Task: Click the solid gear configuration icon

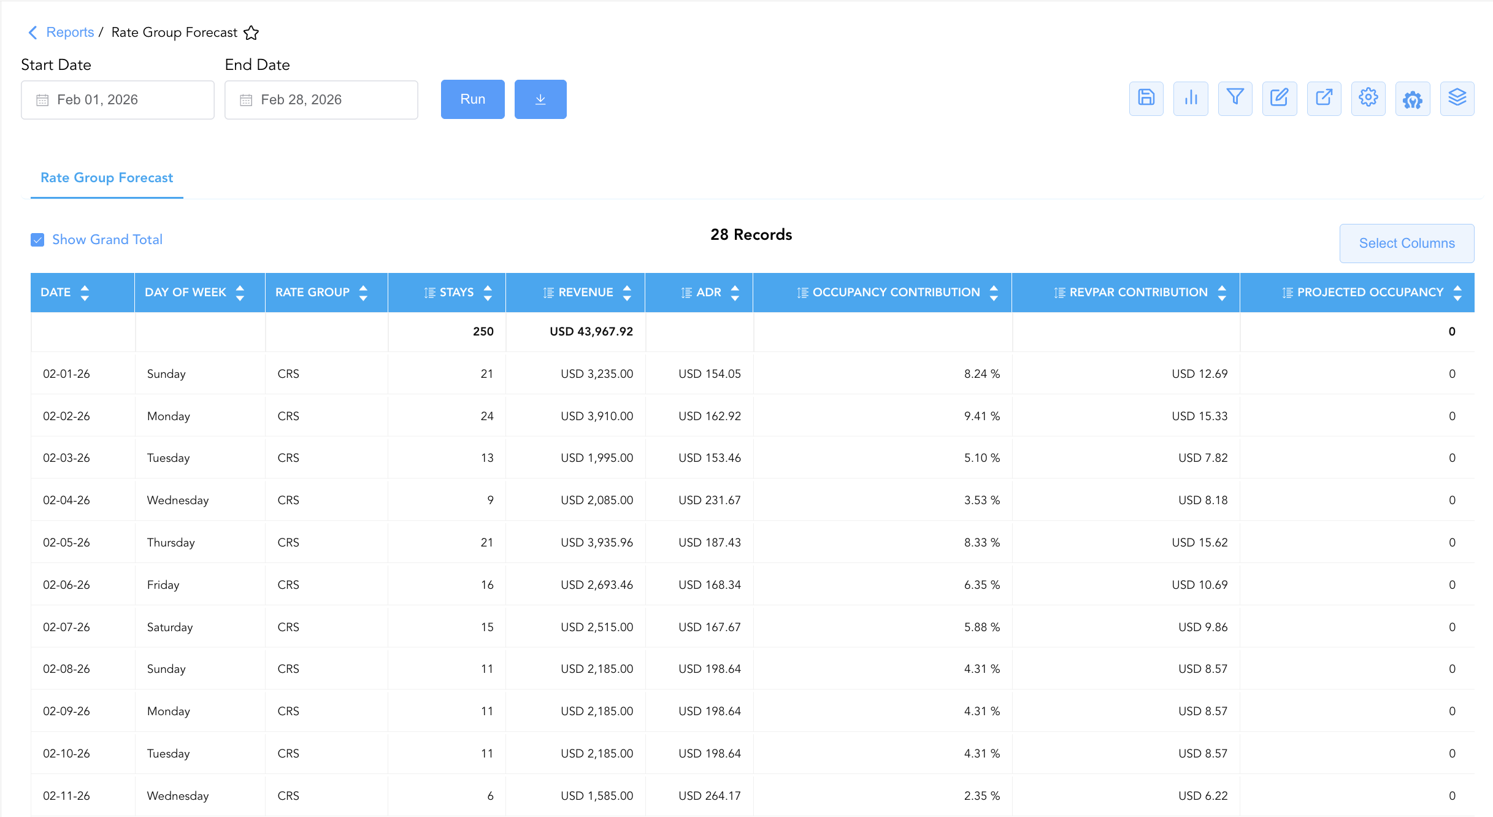Action: (x=1413, y=98)
